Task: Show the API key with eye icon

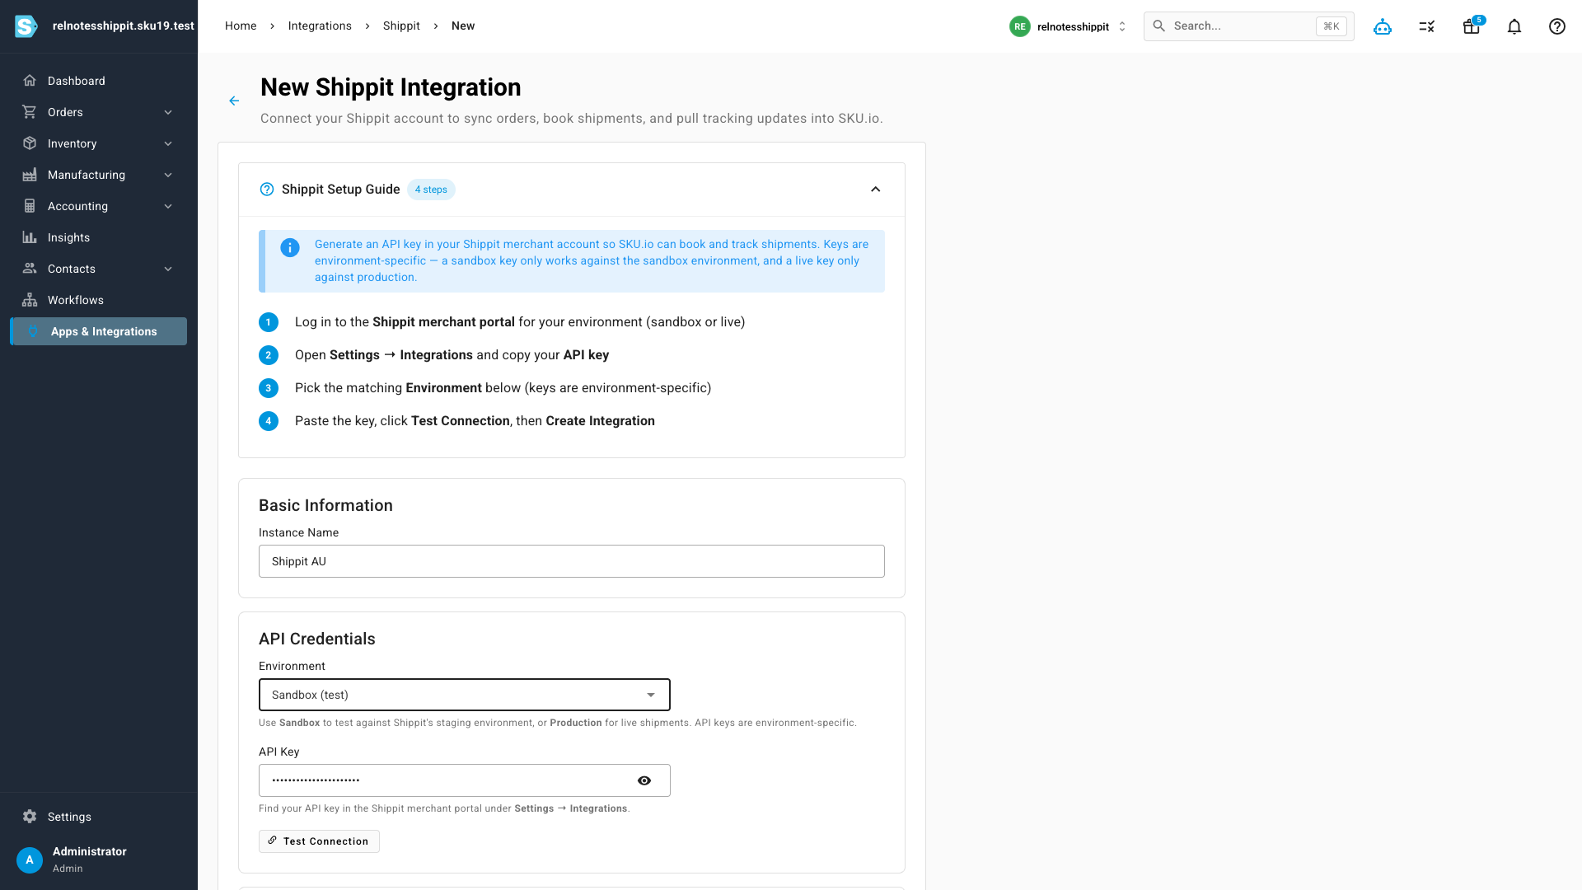Action: point(644,780)
